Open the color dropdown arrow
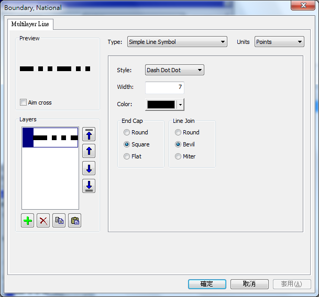The height and width of the screenshot is (297, 319). click(x=181, y=105)
